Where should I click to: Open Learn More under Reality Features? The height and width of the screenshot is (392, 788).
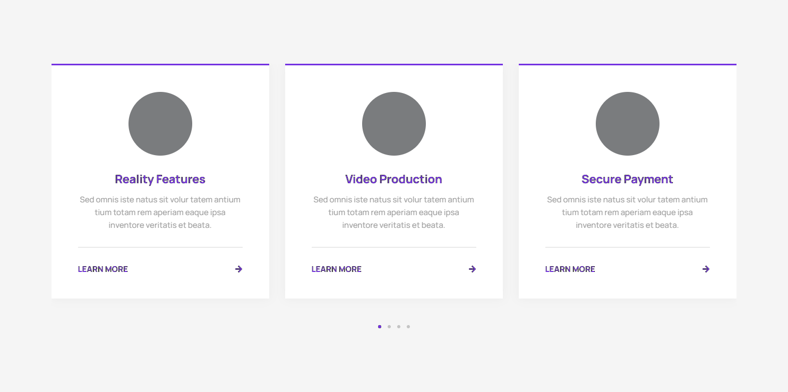[103, 269]
